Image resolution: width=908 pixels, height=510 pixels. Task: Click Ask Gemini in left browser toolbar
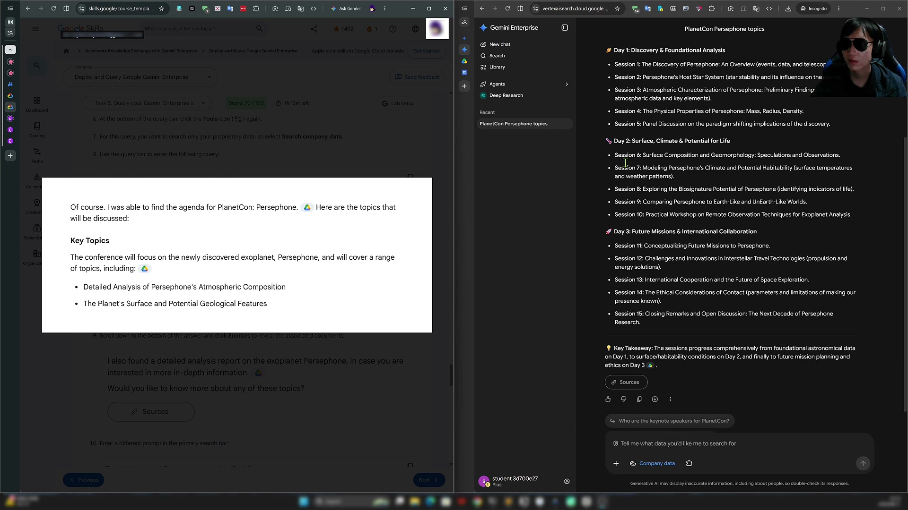(x=346, y=8)
